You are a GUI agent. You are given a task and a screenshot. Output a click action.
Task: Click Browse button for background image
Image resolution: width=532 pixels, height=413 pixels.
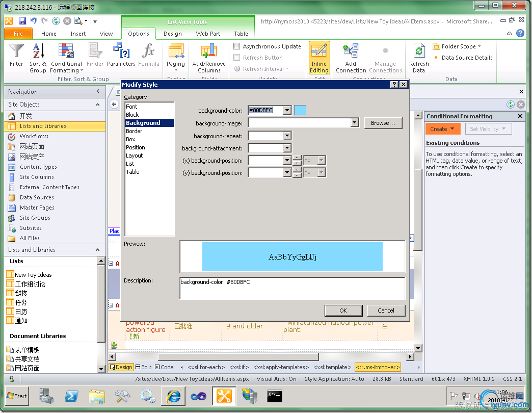[383, 123]
